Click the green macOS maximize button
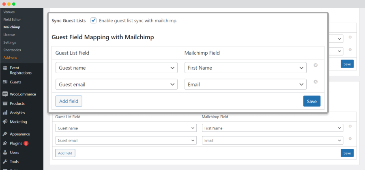Screen dimensions: 365x170 coord(14,4)
